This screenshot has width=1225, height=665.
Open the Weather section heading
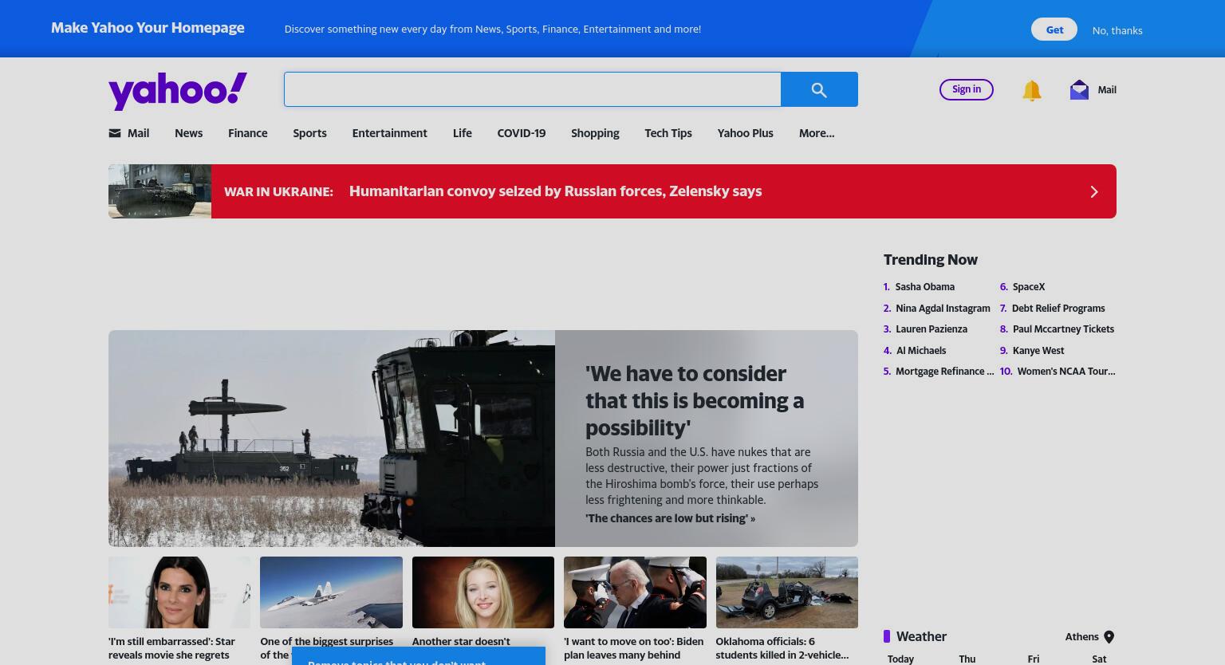(x=921, y=636)
